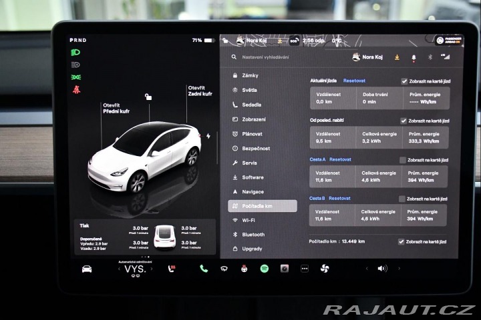This screenshot has width=481, height=320.
Task: Open notifications bell icon
Action: coord(414,57)
